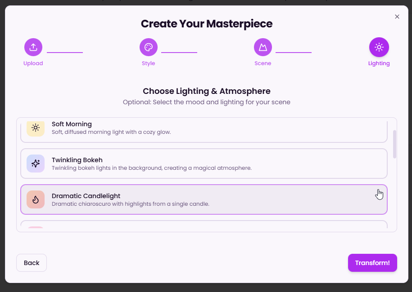Click the partially visible option below Dramatic Candlelight

click(204, 224)
